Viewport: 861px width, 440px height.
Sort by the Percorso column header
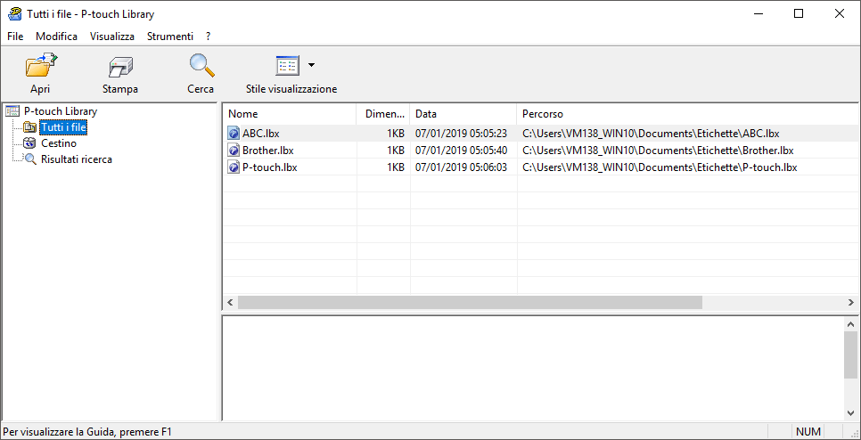click(686, 114)
